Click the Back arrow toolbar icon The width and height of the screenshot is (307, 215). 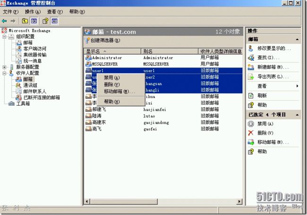click(x=4, y=21)
